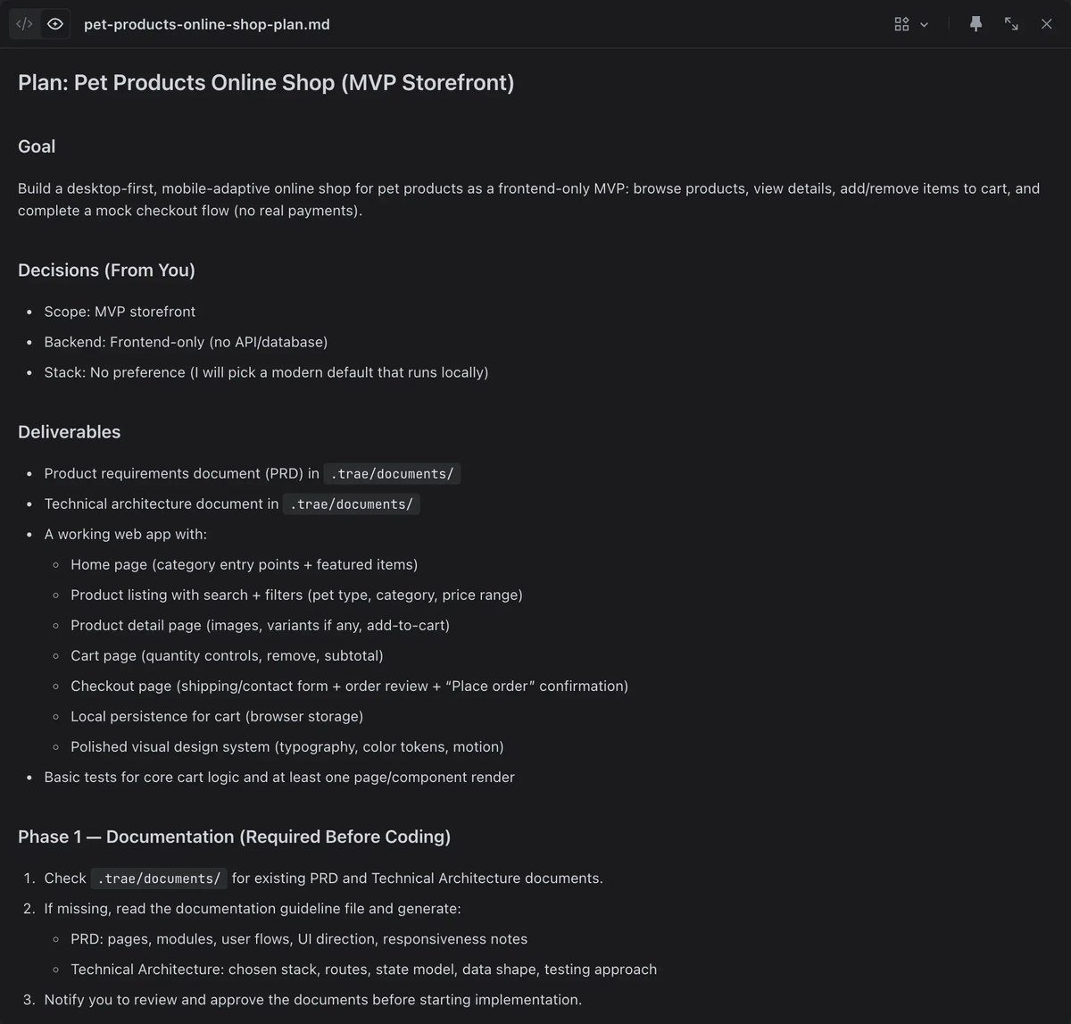Click .trae/documents/ chip on Technical architecture line

(351, 504)
